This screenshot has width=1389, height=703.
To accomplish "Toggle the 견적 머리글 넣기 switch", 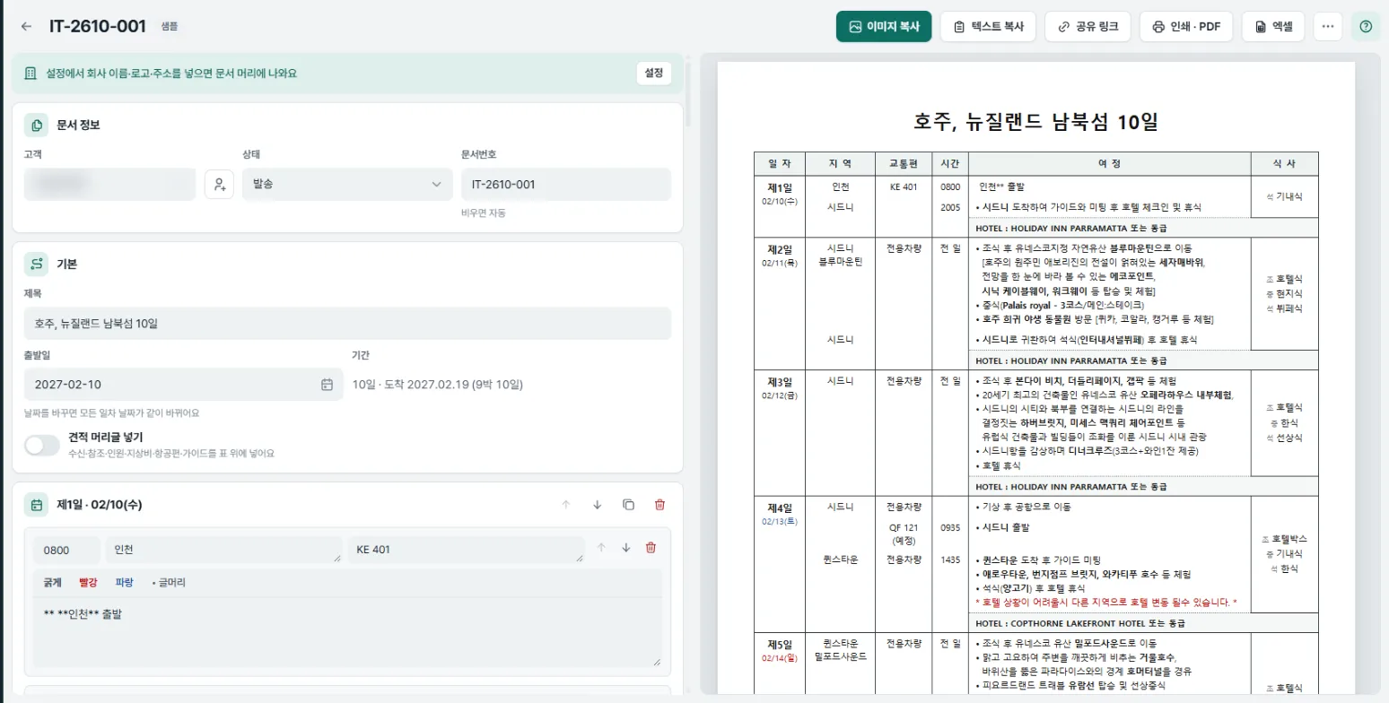I will 42,445.
